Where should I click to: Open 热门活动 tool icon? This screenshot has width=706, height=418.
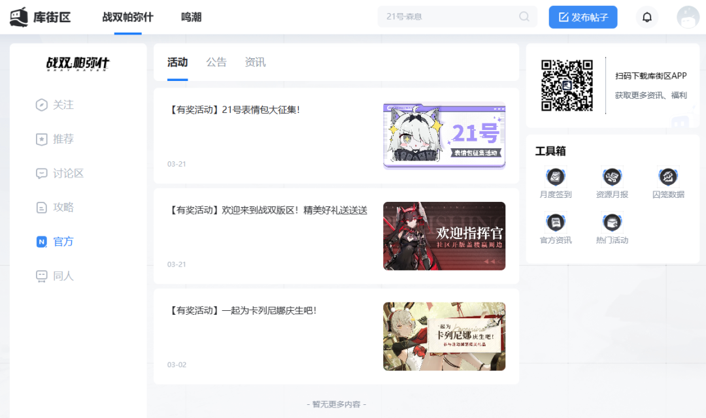[612, 222]
